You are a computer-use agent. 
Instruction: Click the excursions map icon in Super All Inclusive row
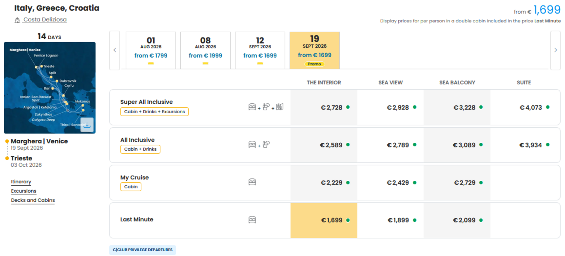[x=280, y=107]
